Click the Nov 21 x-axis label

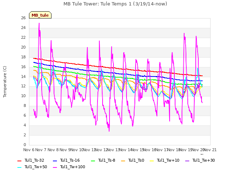point(210,150)
